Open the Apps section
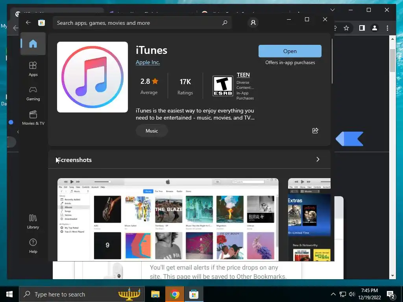Viewport: 403px width, 302px height. [x=33, y=69]
